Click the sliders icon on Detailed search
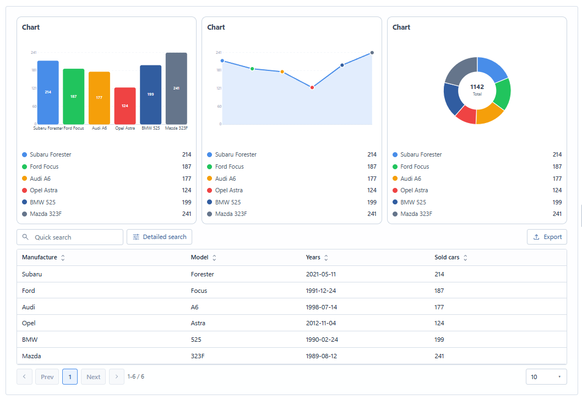The width and height of the screenshot is (582, 400). [x=136, y=237]
